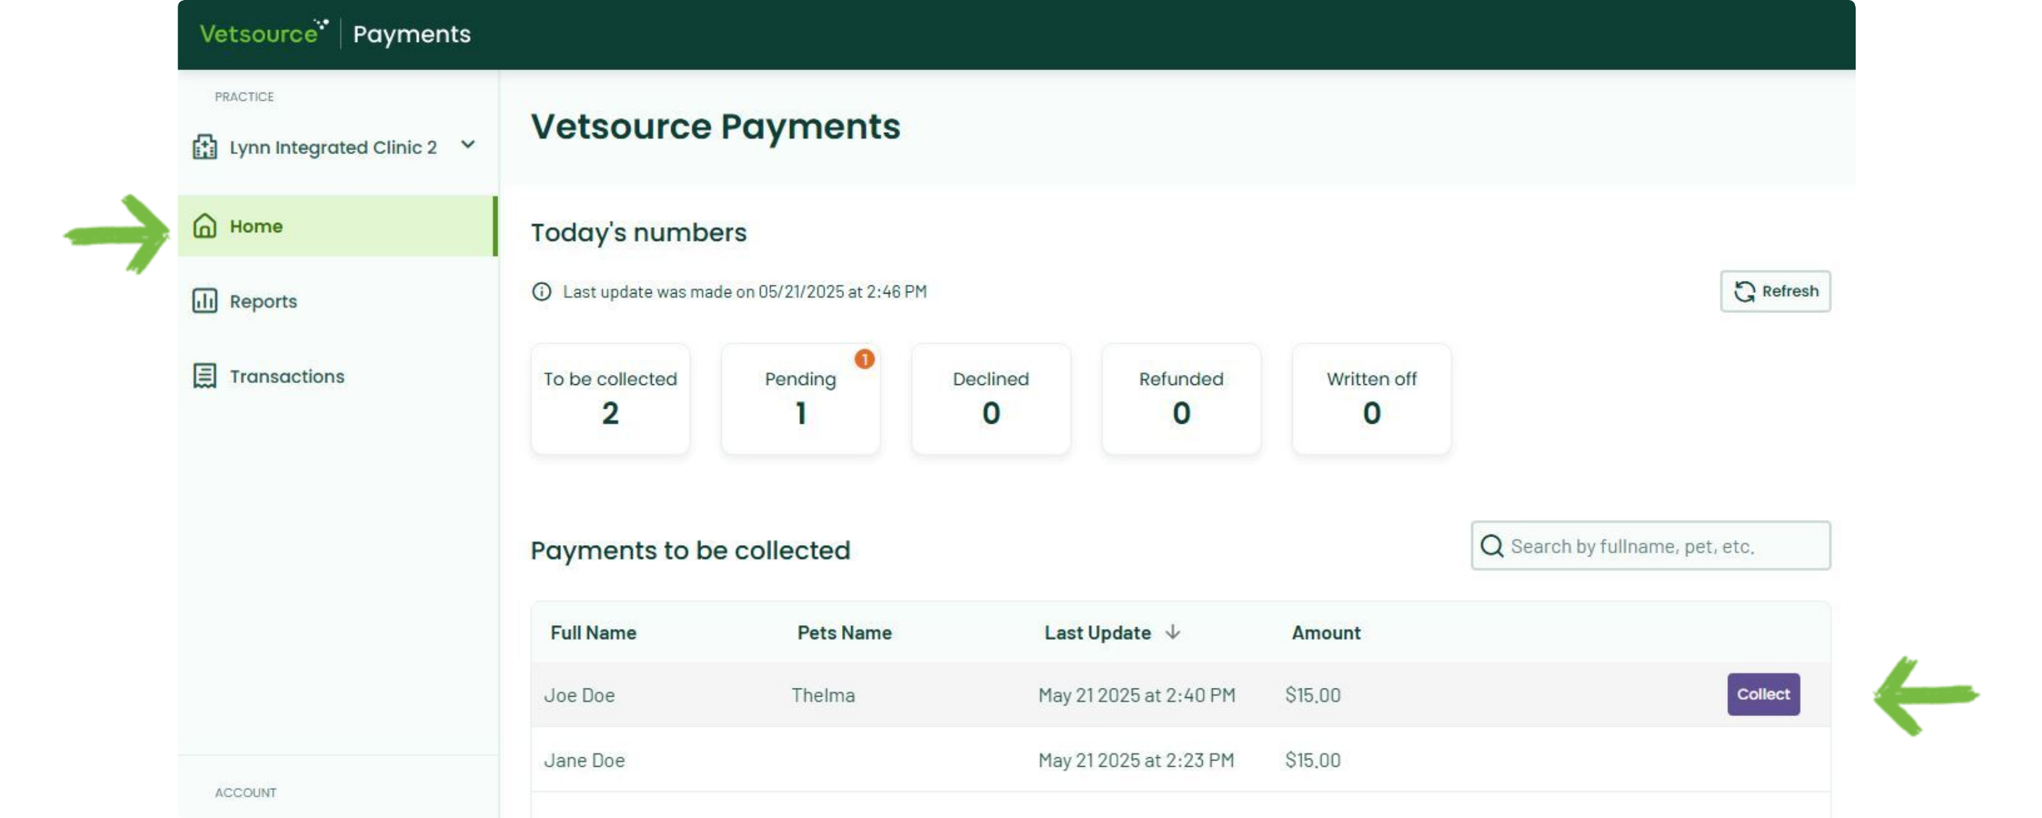
Task: Sort by Pets Name column header
Action: tap(844, 633)
